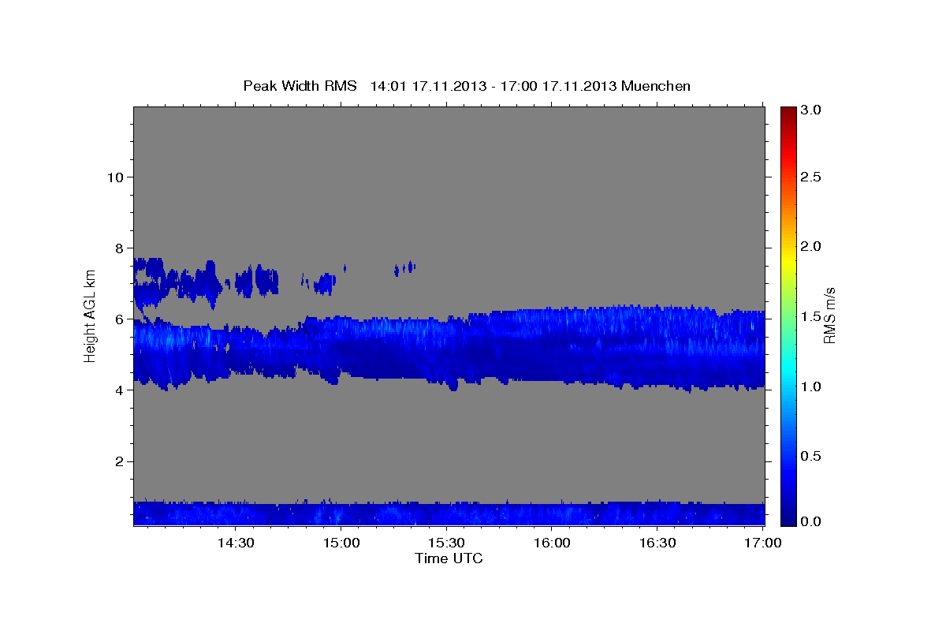The image size is (946, 631).
Task: Click the 14:30 time tick label
Action: point(236,543)
